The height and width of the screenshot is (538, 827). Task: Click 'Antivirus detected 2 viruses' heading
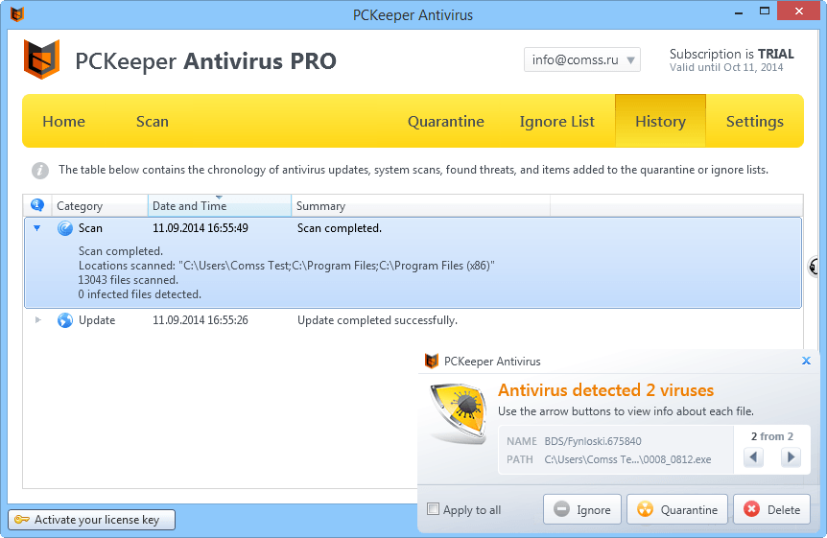(x=605, y=390)
